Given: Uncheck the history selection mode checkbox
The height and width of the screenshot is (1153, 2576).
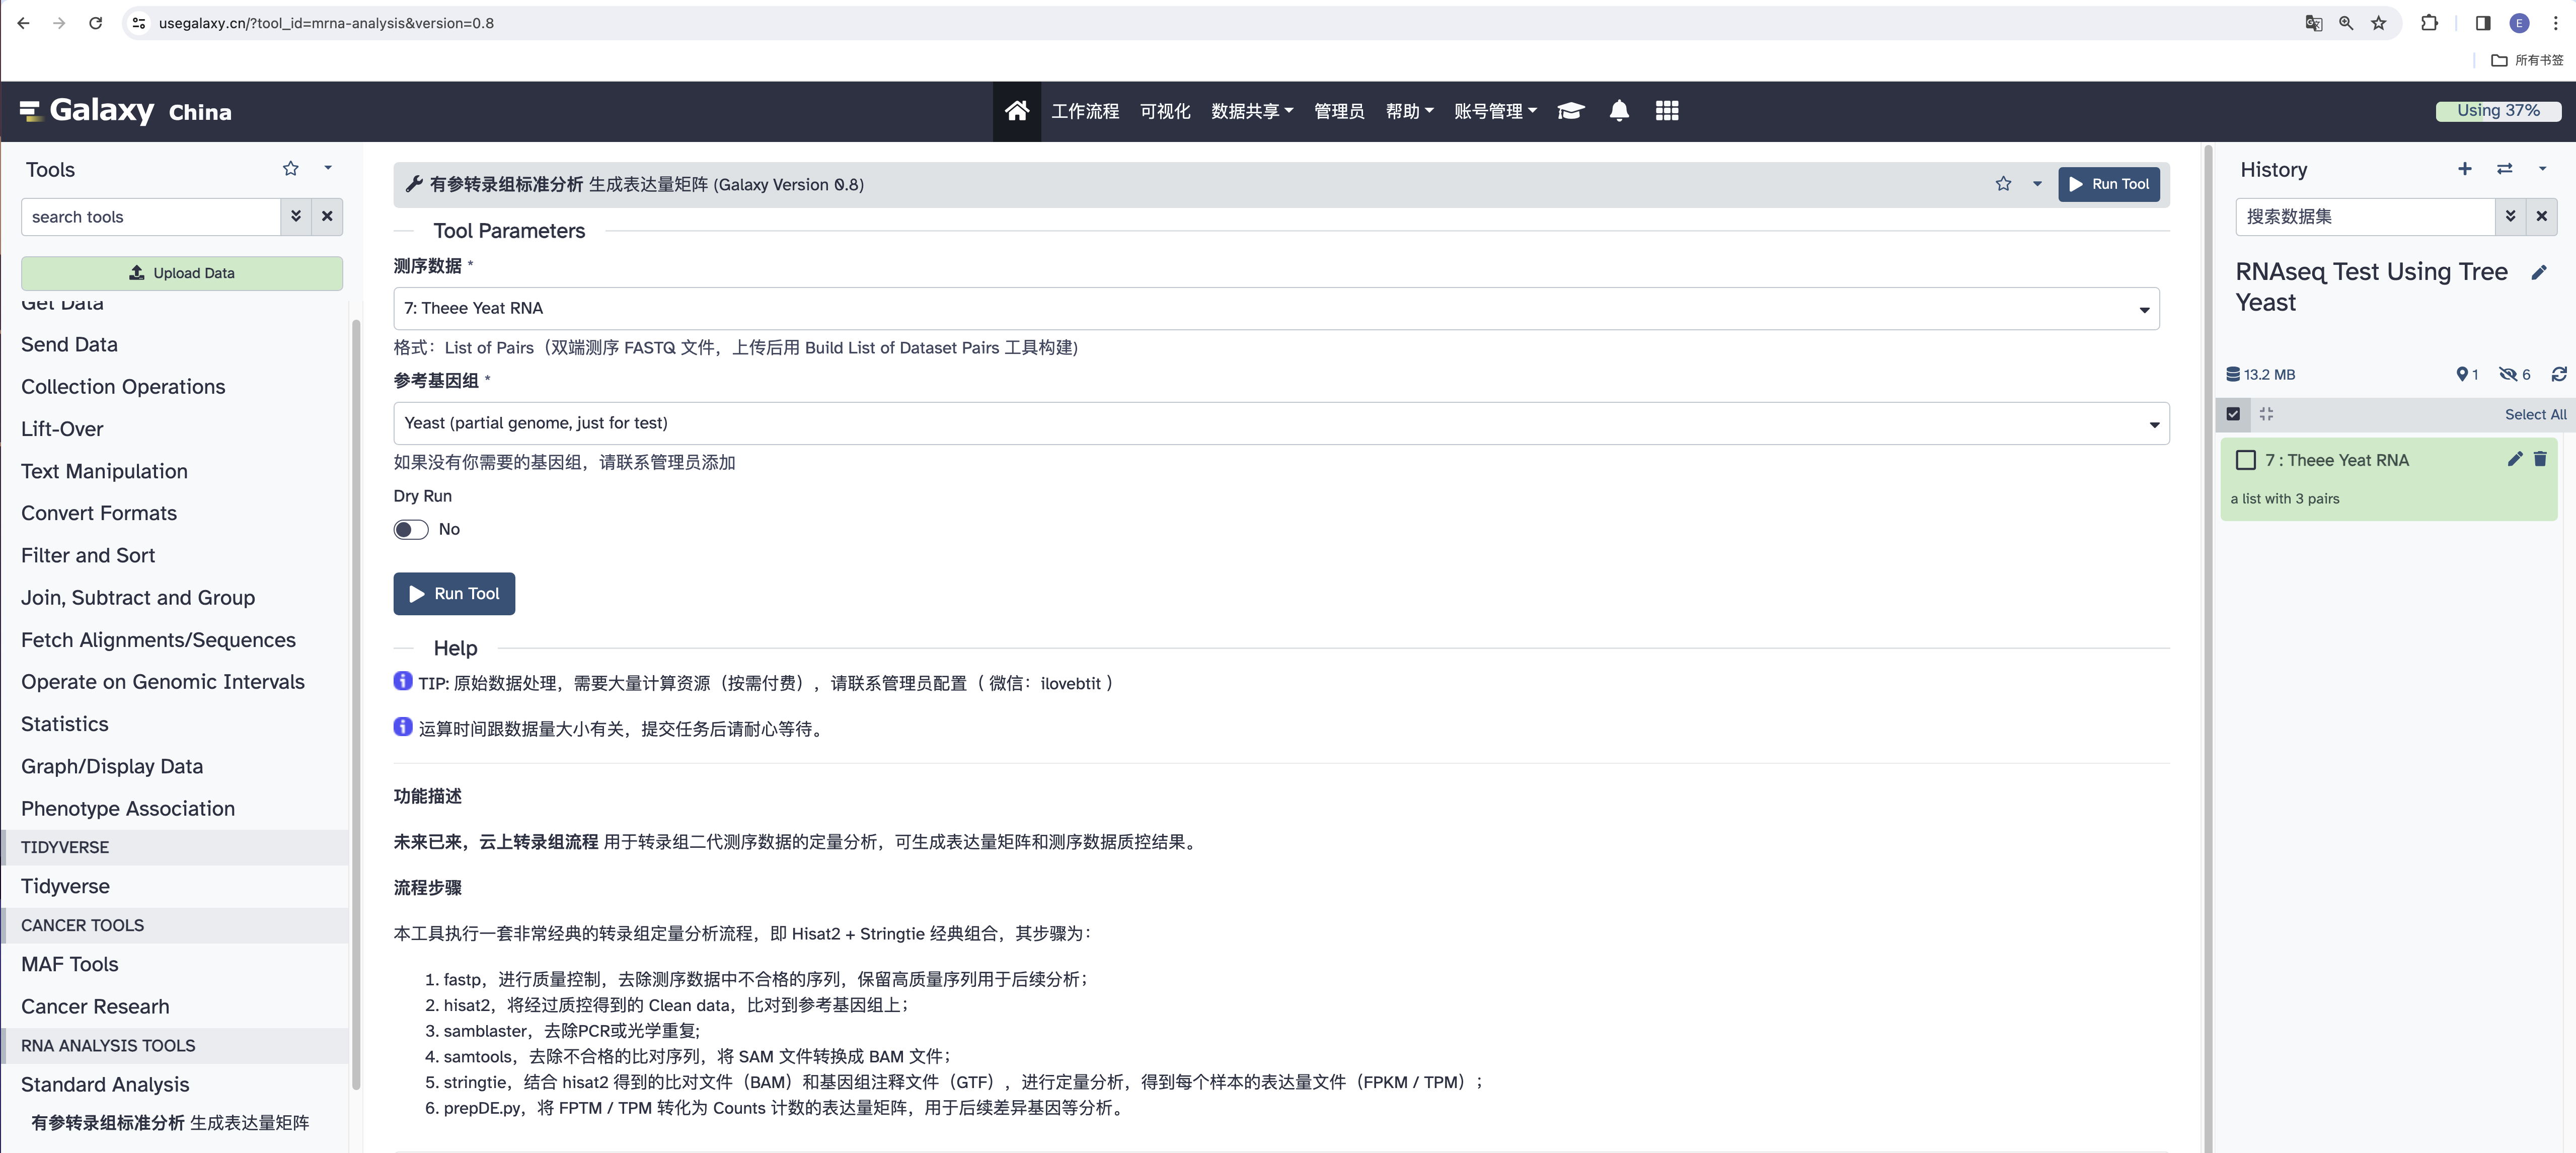Looking at the screenshot, I should (2233, 414).
